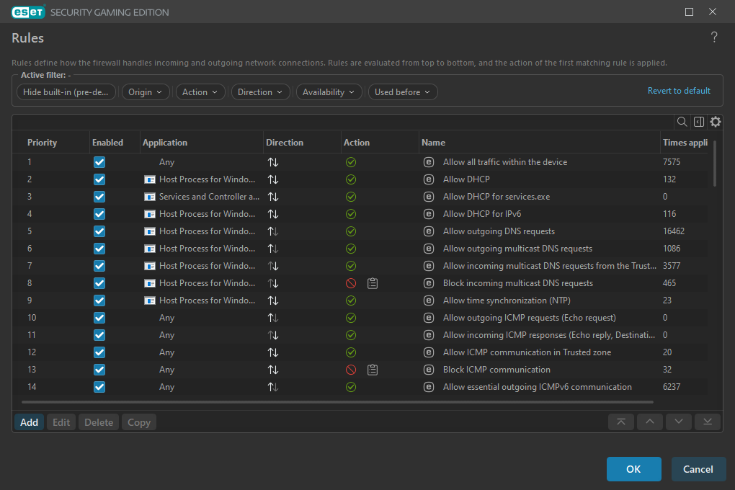The width and height of the screenshot is (735, 490).
Task: Uncheck Enabled for Allow outgoing DNS requests
Action: [99, 231]
